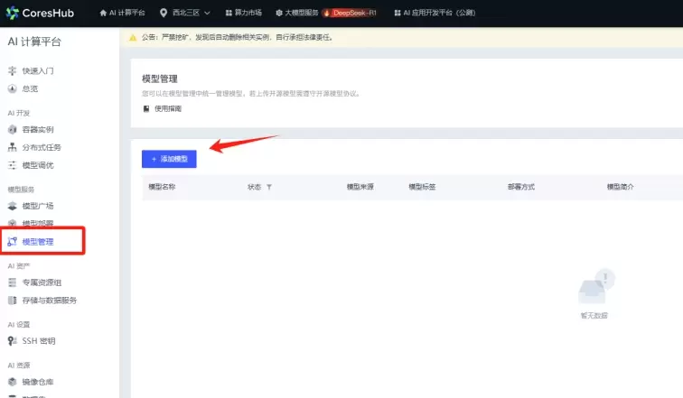Click the SSH 密钥 key icon
The image size is (683, 398).
point(13,340)
